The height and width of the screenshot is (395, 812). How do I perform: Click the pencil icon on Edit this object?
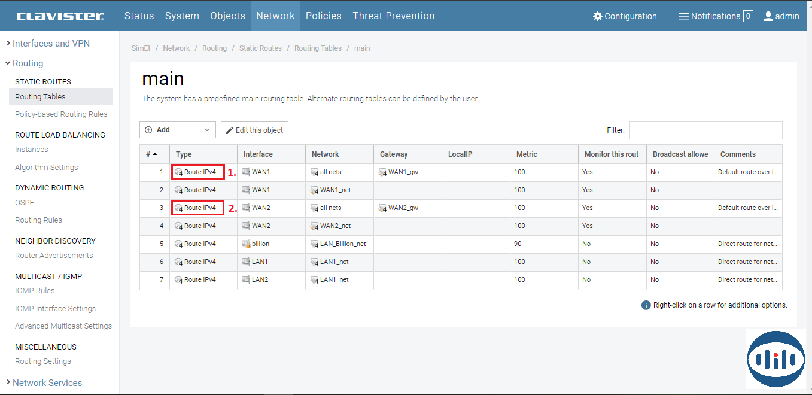coord(230,130)
